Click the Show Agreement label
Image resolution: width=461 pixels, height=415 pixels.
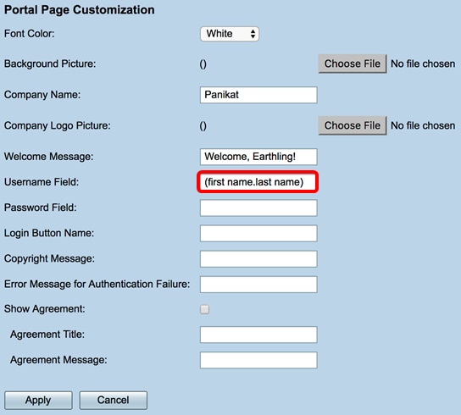pyautogui.click(x=45, y=309)
